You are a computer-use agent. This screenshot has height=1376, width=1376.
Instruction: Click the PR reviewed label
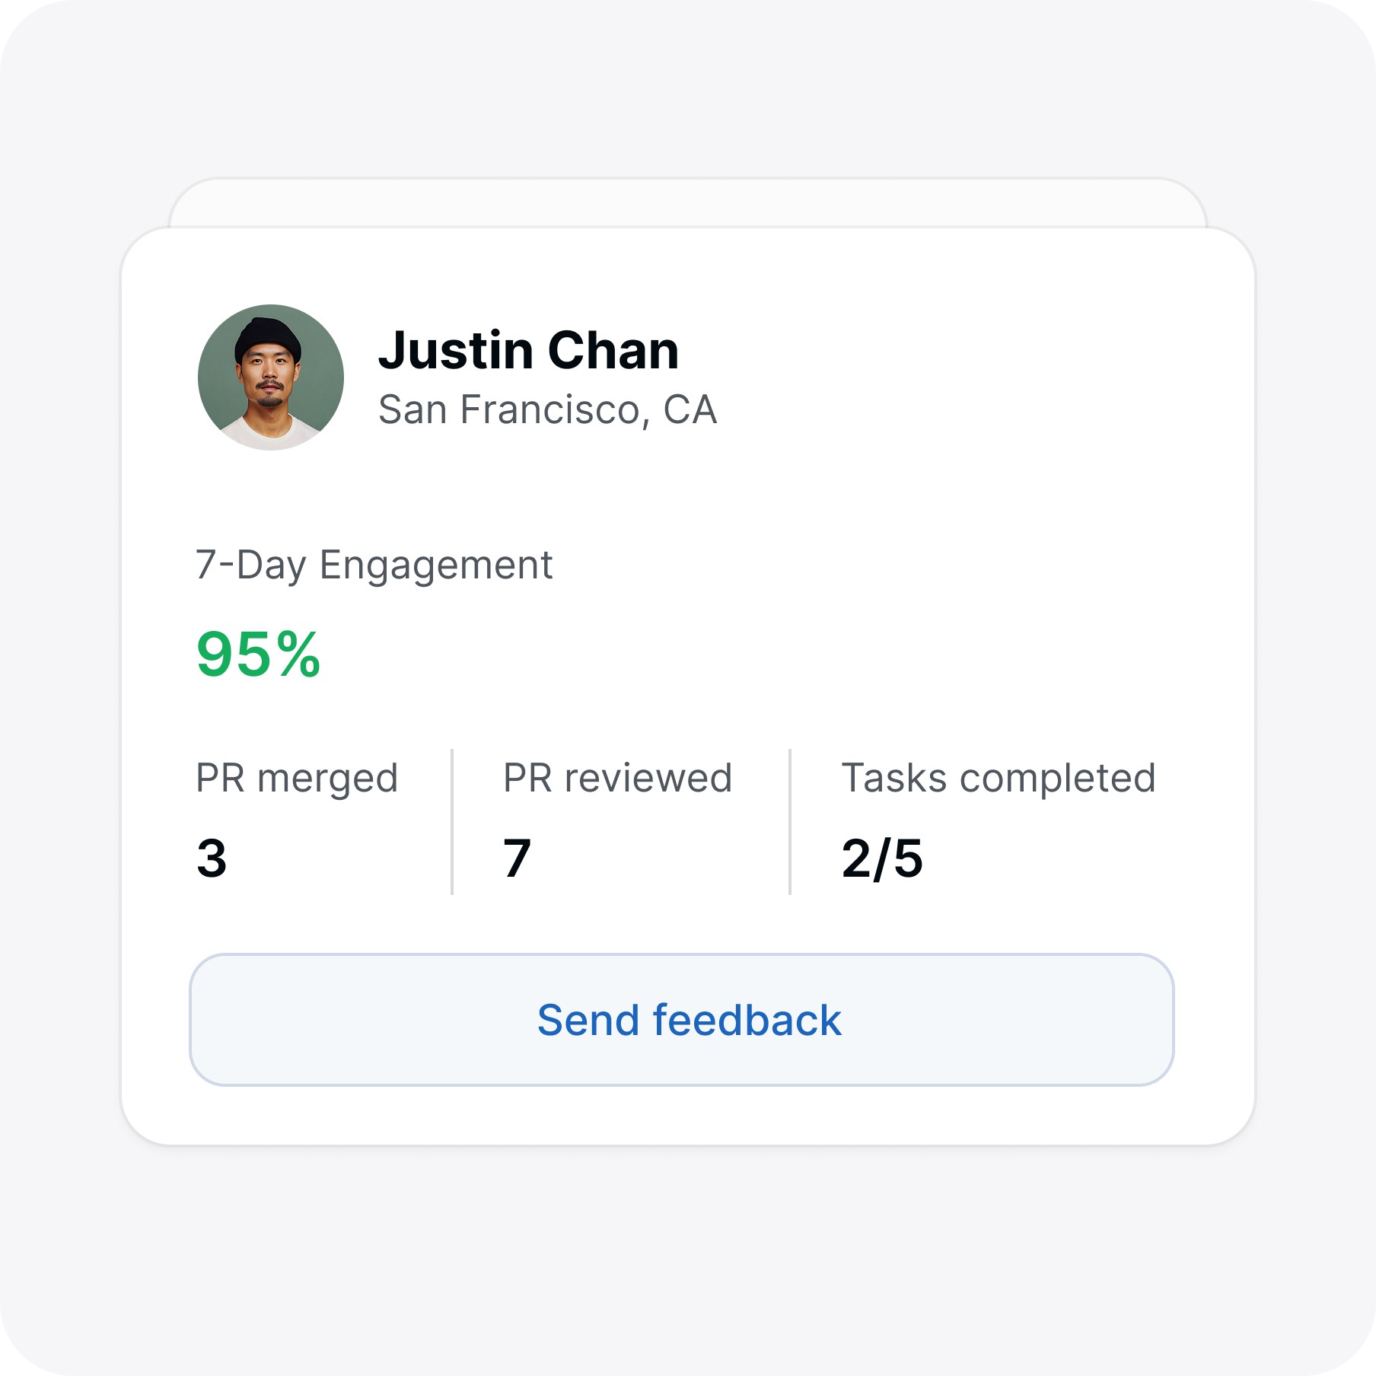617,778
